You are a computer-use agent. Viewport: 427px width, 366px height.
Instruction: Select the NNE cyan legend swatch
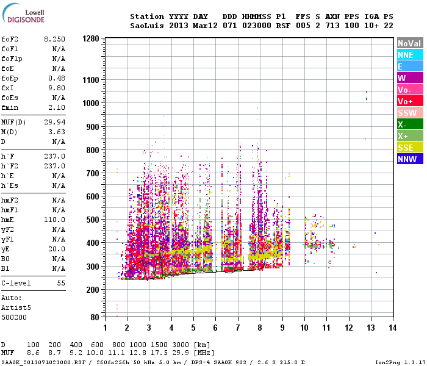click(410, 55)
